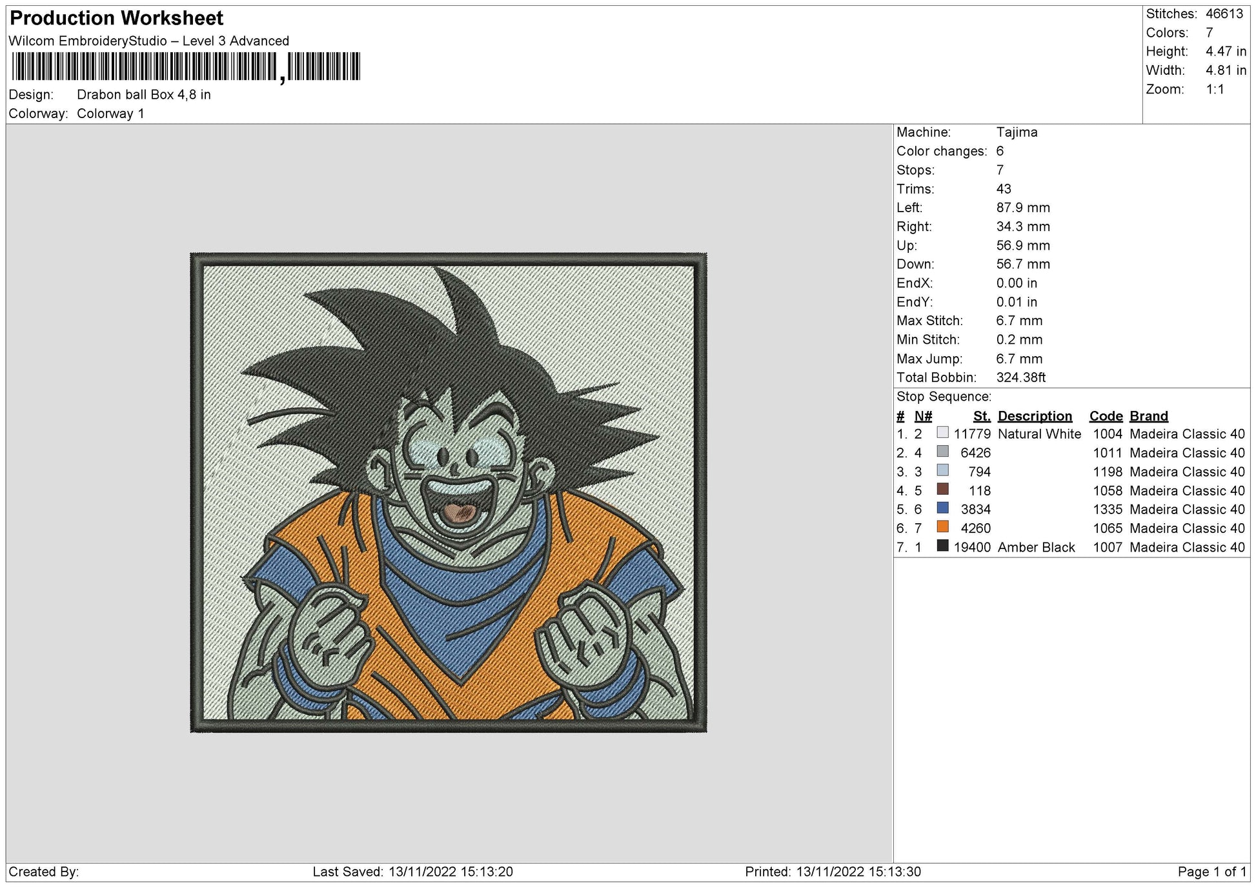The width and height of the screenshot is (1256, 887).
Task: Click the 'Description' column header
Action: click(x=1035, y=416)
